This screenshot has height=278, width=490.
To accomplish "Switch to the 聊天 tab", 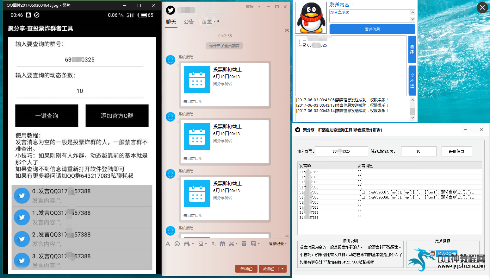I will pos(171,22).
